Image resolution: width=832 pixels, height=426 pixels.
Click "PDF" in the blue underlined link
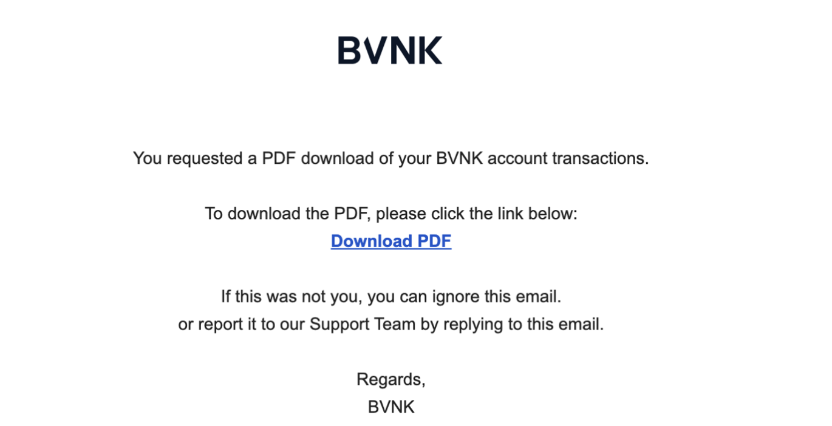(x=434, y=242)
